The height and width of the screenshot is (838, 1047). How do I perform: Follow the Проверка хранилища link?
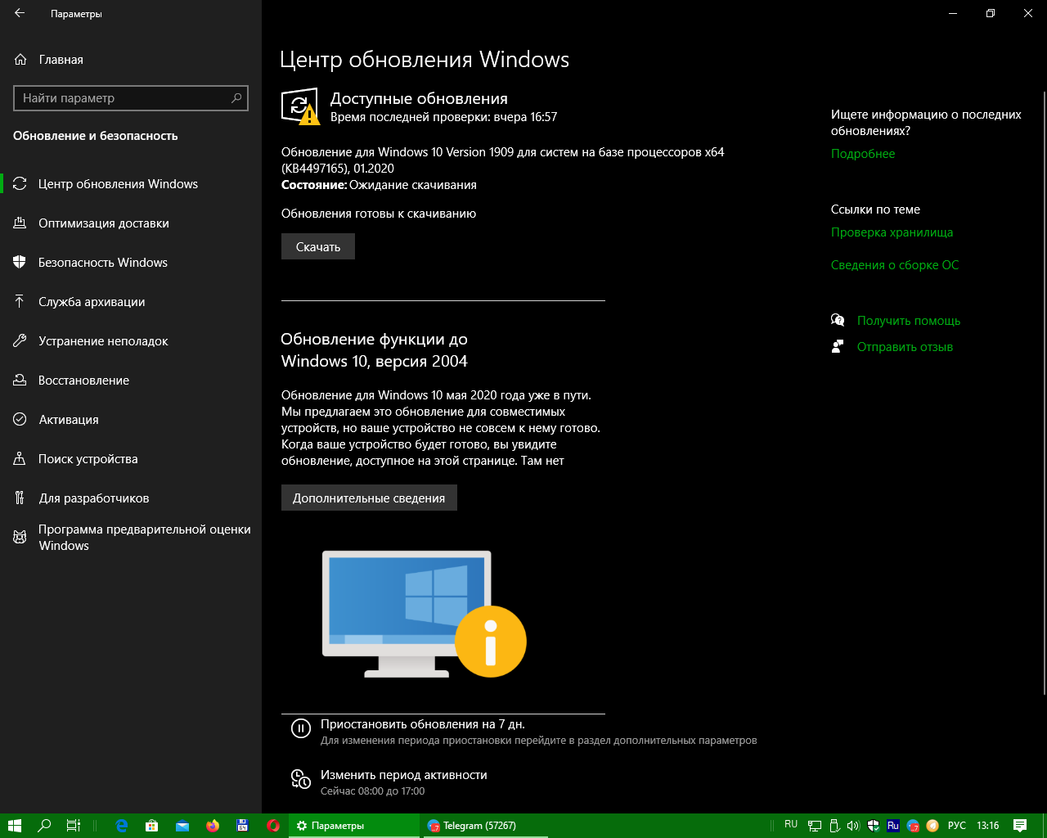892,232
